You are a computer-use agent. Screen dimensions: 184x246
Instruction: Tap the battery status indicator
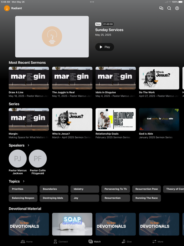[180, 2]
